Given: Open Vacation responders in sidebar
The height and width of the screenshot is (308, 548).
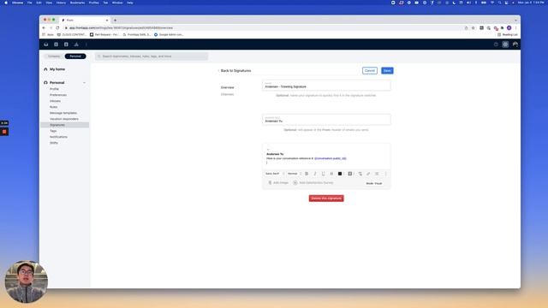Looking at the screenshot, I should tap(64, 119).
